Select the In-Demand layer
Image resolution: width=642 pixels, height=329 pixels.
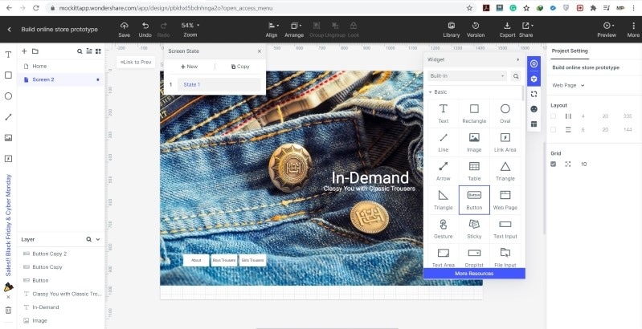coord(46,307)
